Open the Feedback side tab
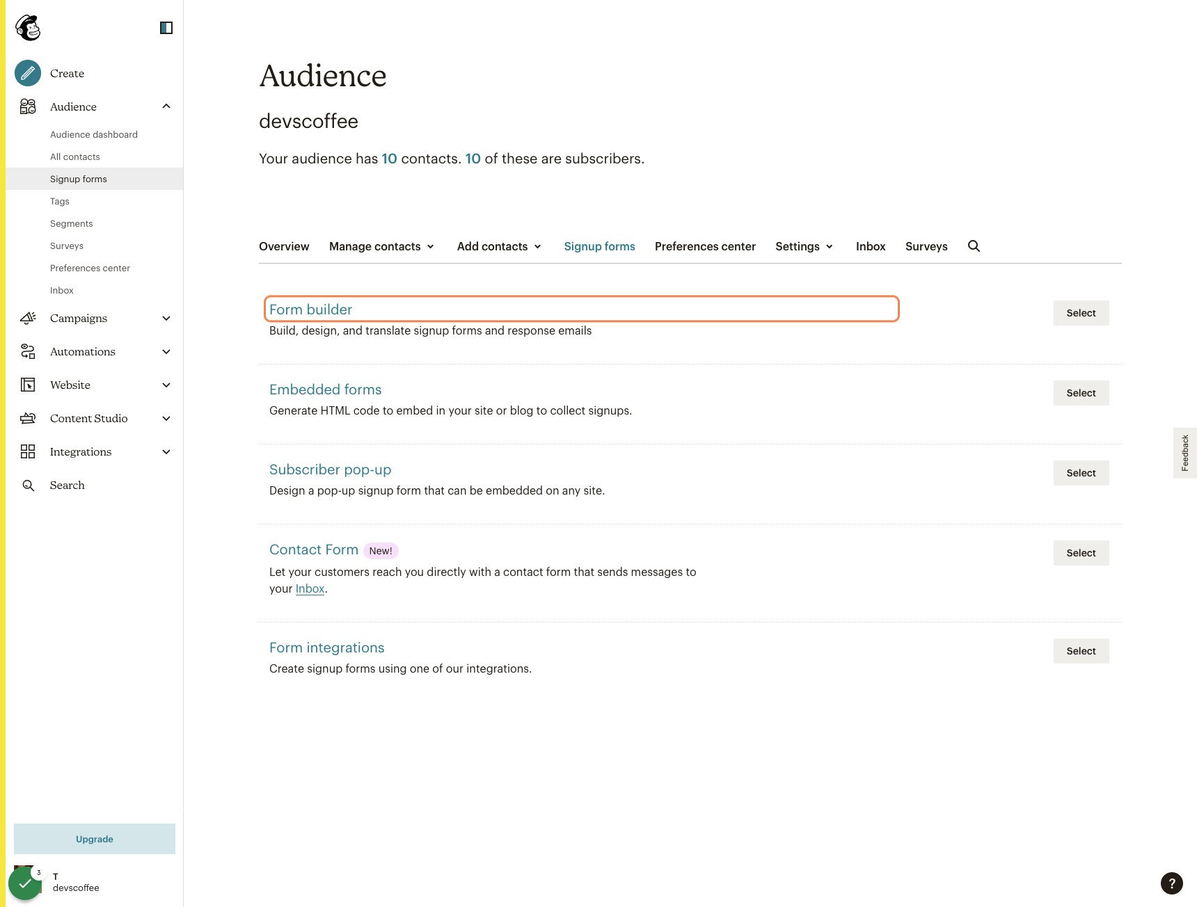The image size is (1197, 907). 1185,453
